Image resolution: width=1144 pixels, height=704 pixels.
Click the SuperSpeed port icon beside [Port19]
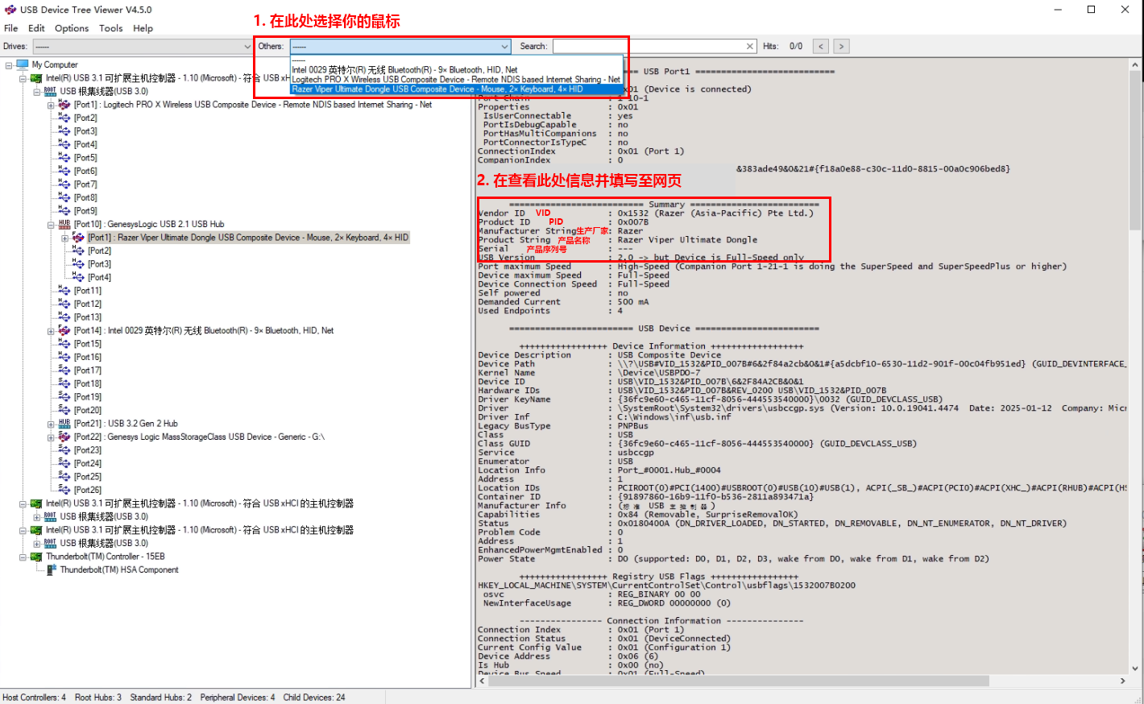(64, 396)
